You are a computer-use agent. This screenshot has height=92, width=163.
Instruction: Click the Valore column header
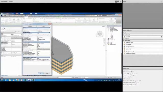pyautogui.click(x=44, y=26)
